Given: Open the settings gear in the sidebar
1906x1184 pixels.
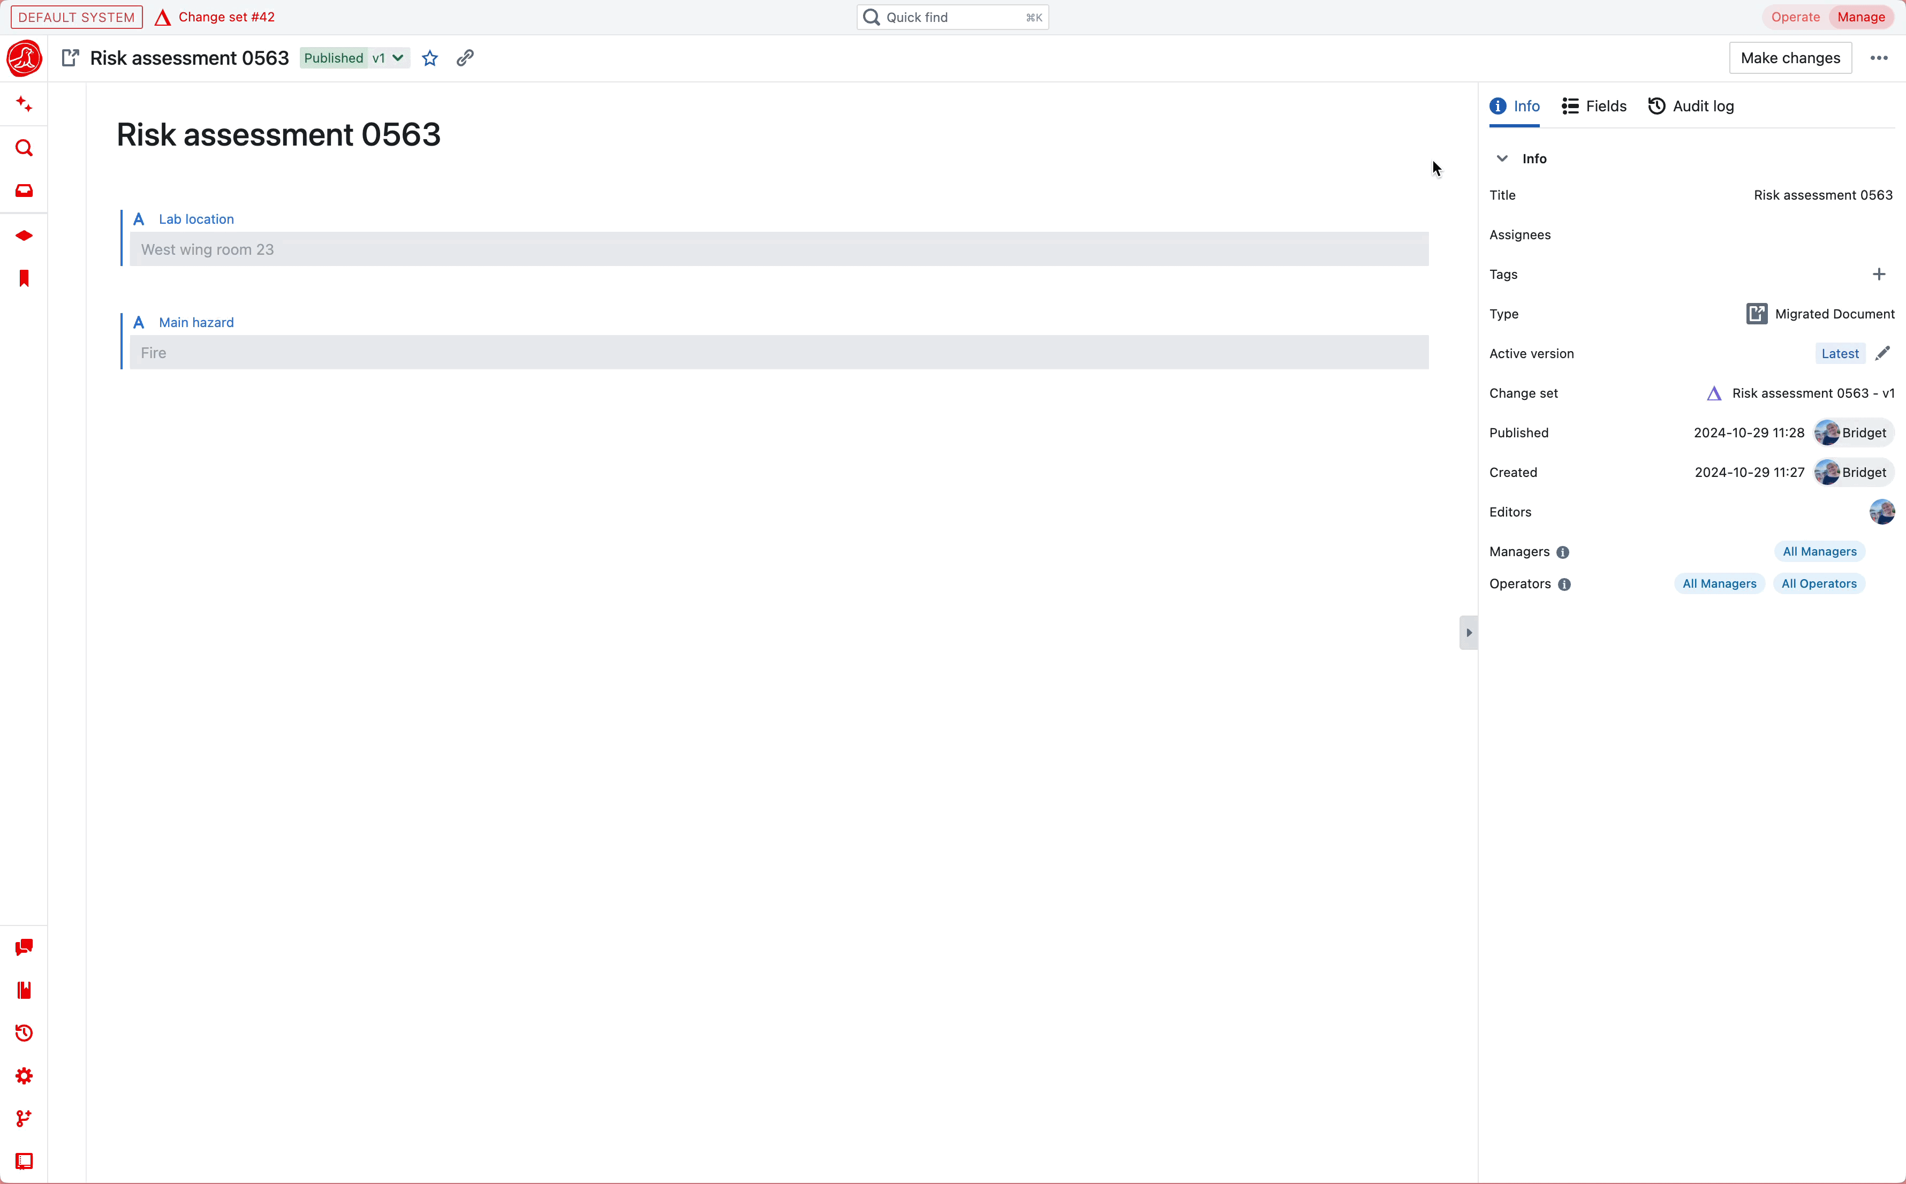Looking at the screenshot, I should tap(24, 1076).
